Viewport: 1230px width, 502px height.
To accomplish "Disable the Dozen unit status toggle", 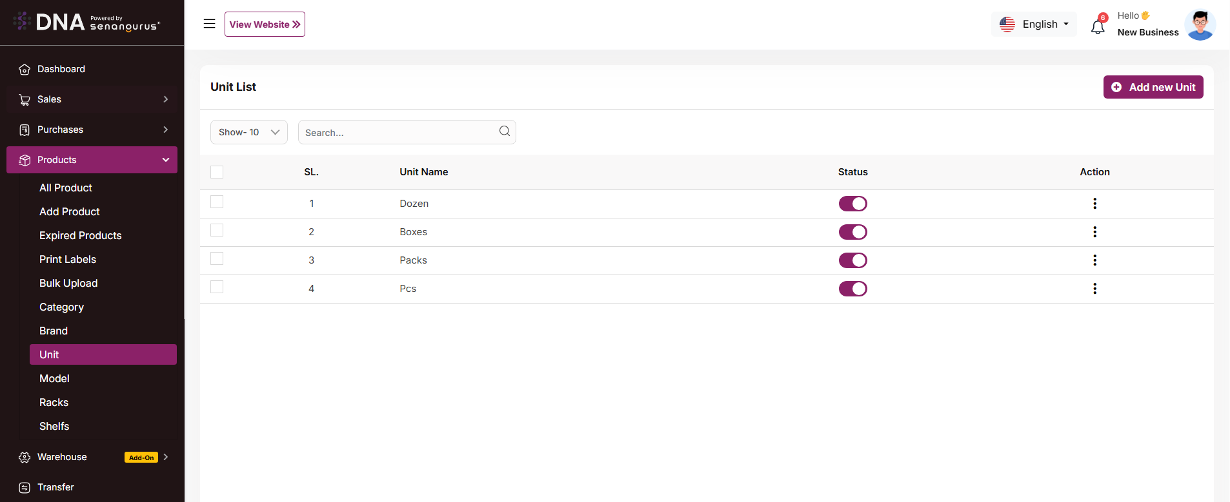I will (x=852, y=204).
